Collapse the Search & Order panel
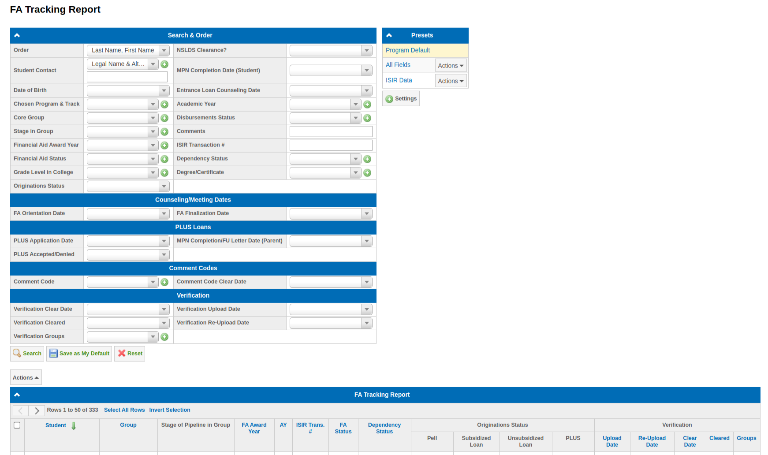Viewport: 768px width, 455px height. (x=17, y=35)
